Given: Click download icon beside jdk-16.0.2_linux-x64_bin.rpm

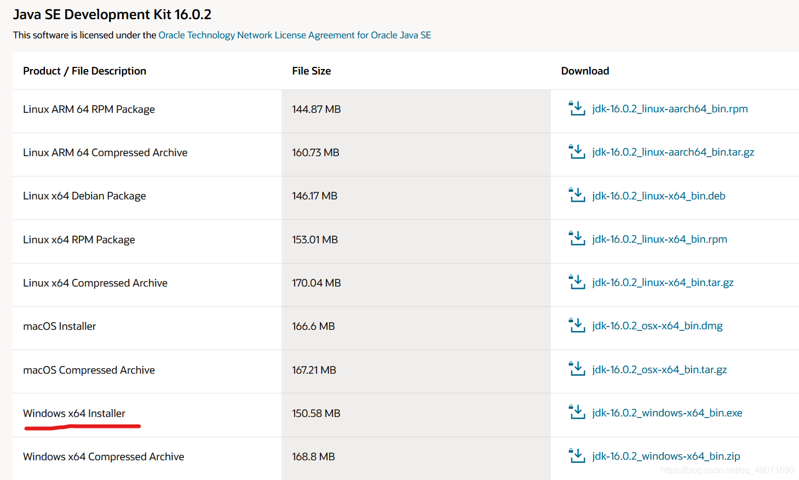Looking at the screenshot, I should [x=577, y=239].
